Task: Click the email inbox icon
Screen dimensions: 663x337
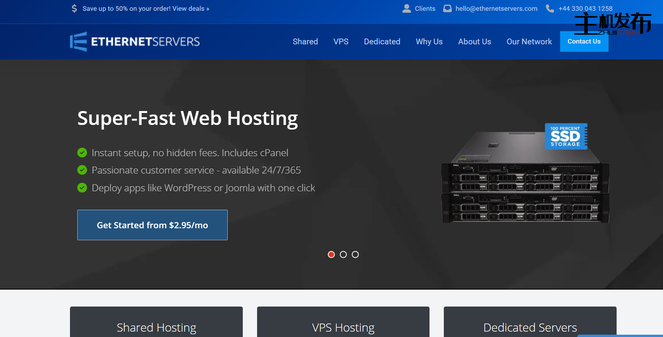Action: [x=447, y=8]
